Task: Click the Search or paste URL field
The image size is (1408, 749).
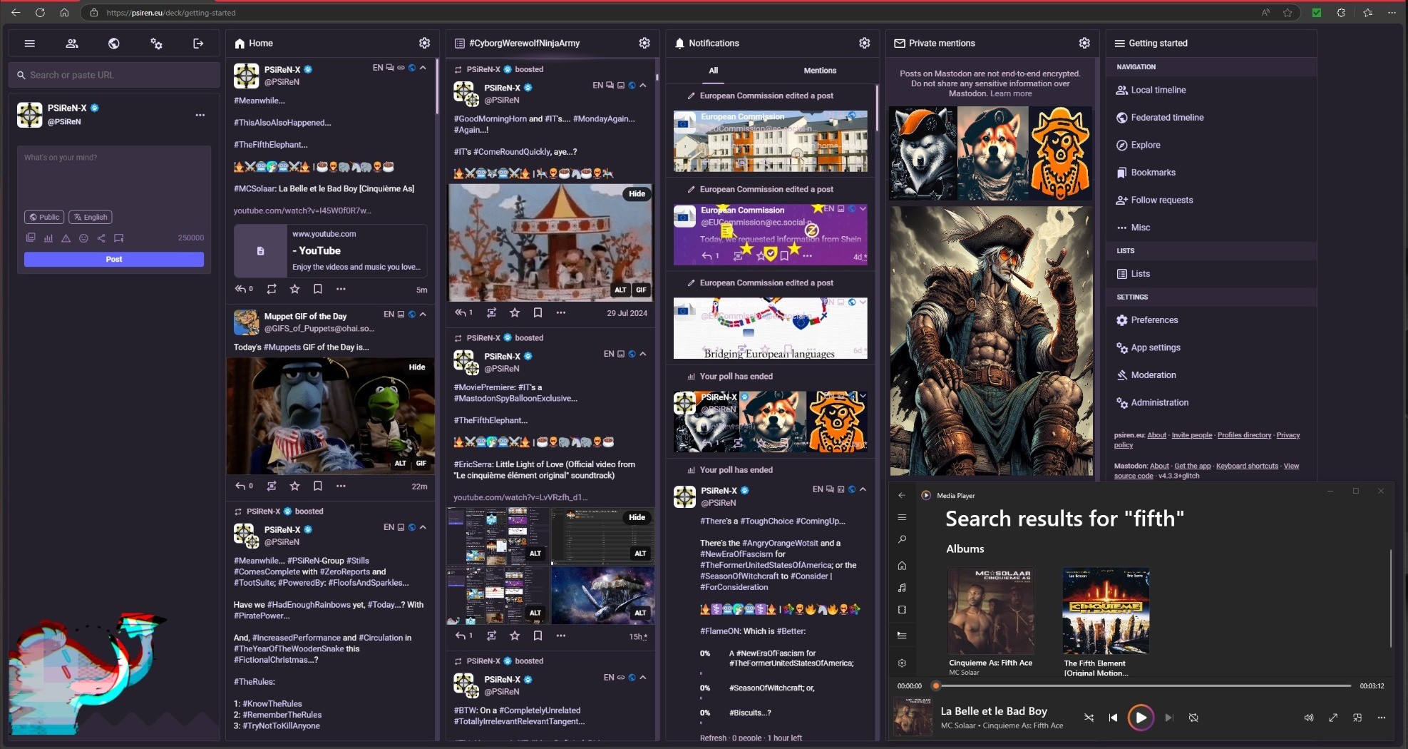Action: (x=114, y=75)
